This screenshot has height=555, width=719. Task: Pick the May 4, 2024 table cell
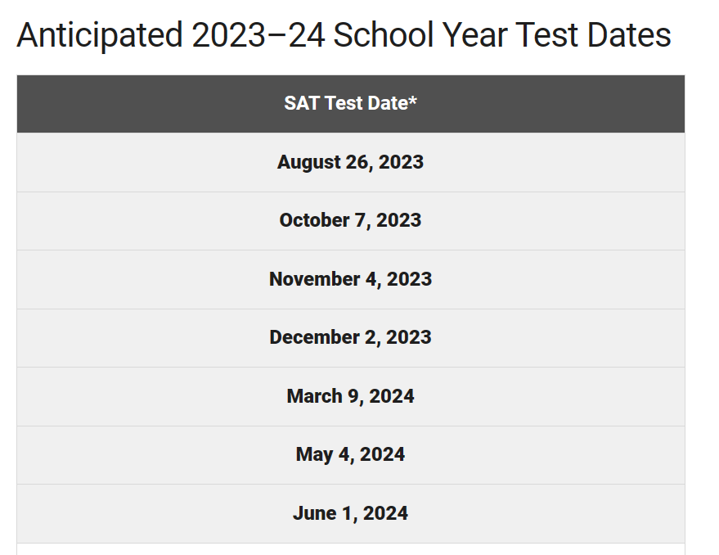pyautogui.click(x=351, y=455)
